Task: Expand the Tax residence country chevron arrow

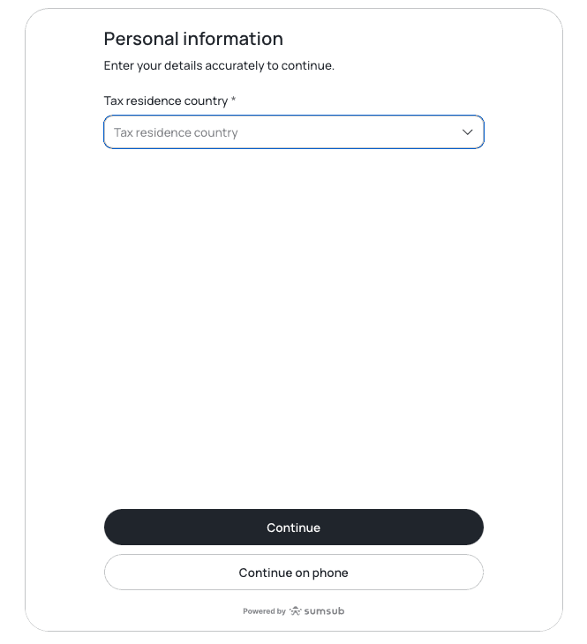Action: pos(468,132)
